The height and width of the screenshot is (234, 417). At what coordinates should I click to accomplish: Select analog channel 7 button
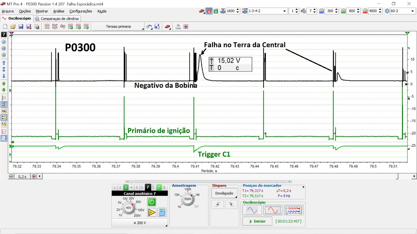[148, 187]
